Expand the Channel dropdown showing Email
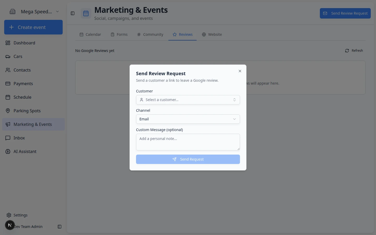This screenshot has height=235, width=376. pyautogui.click(x=188, y=119)
